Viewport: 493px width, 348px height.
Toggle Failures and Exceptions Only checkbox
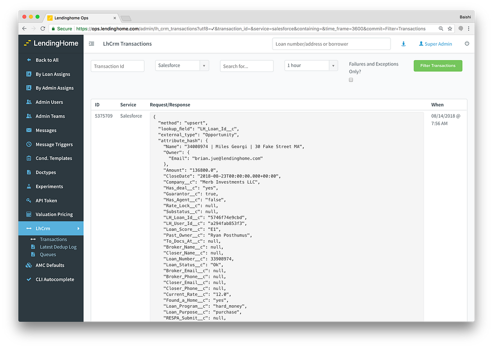click(x=351, y=80)
